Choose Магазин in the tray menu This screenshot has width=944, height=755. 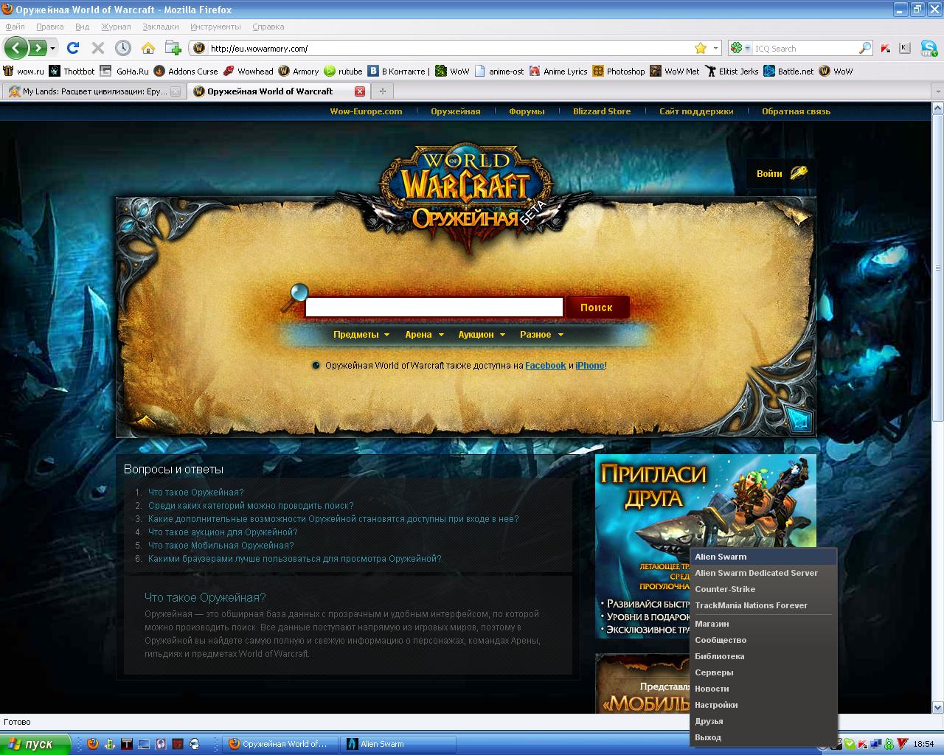[764, 624]
